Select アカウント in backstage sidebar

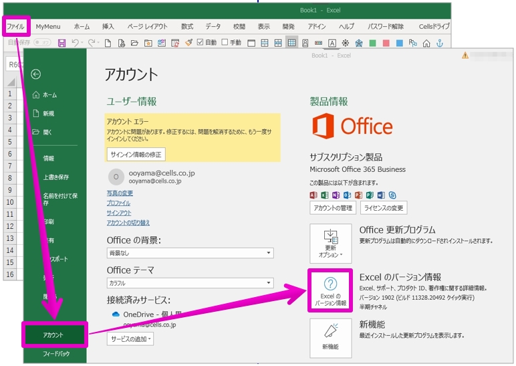click(55, 335)
